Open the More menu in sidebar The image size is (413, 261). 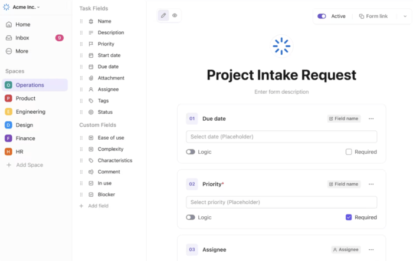[21, 51]
